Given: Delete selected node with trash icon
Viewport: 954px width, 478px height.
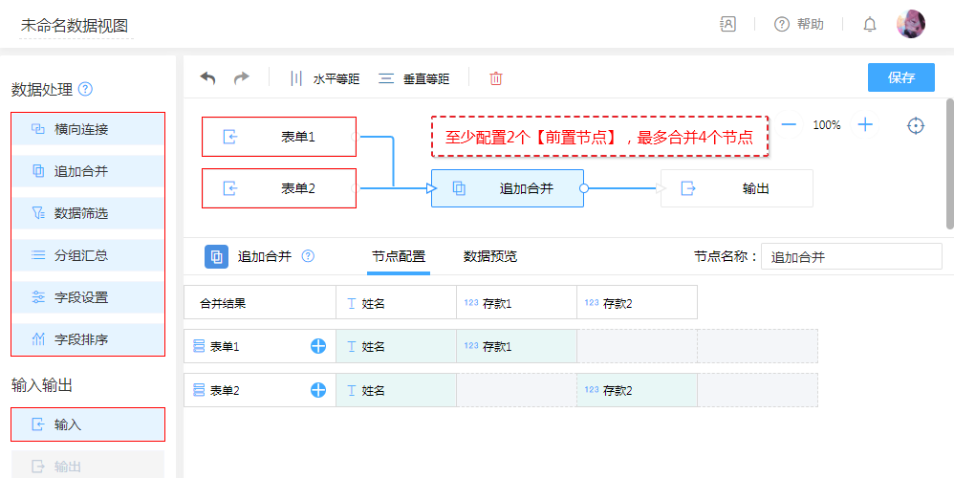Looking at the screenshot, I should 496,78.
